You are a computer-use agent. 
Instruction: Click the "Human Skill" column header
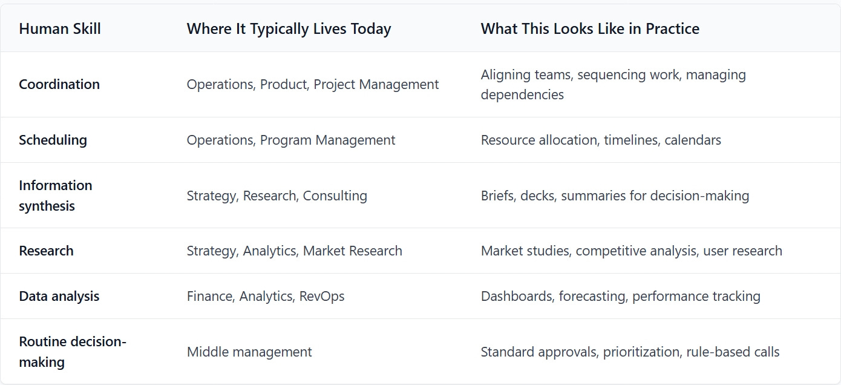pyautogui.click(x=60, y=28)
